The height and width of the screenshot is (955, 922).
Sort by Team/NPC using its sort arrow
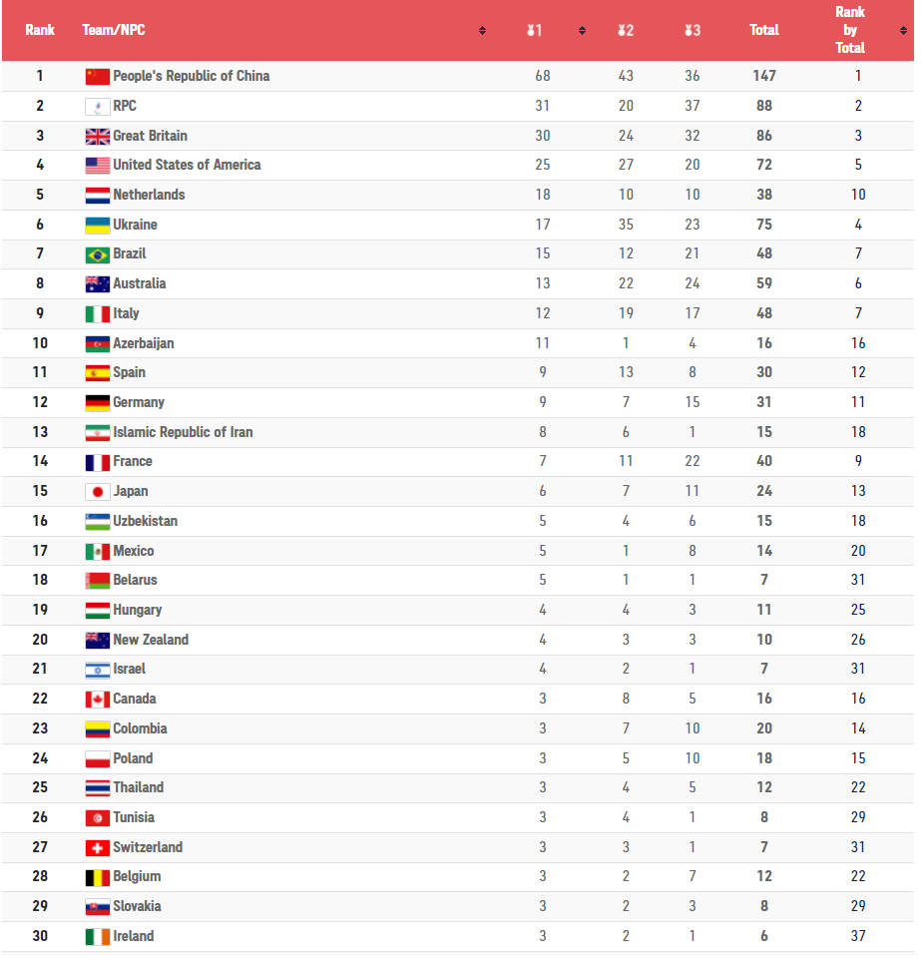click(x=482, y=30)
